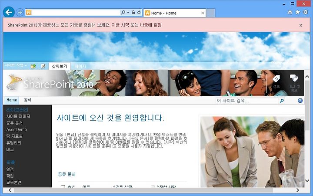Select the Home navigation tab
The height and width of the screenshot is (196, 313).
coord(12,100)
